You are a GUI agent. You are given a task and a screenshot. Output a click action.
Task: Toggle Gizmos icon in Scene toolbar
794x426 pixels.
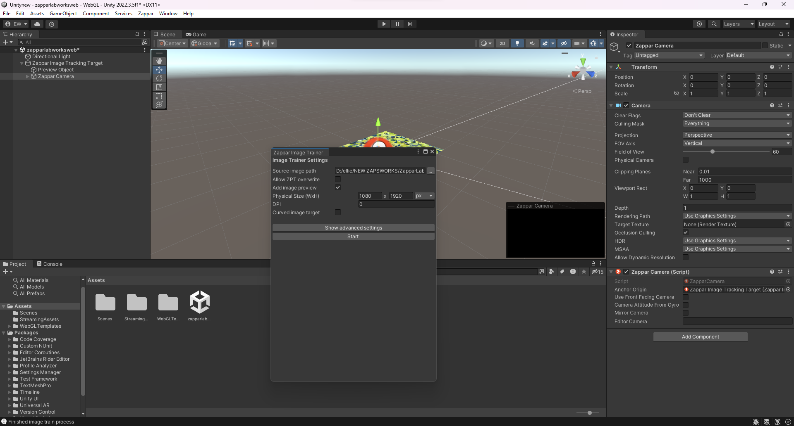pyautogui.click(x=593, y=43)
